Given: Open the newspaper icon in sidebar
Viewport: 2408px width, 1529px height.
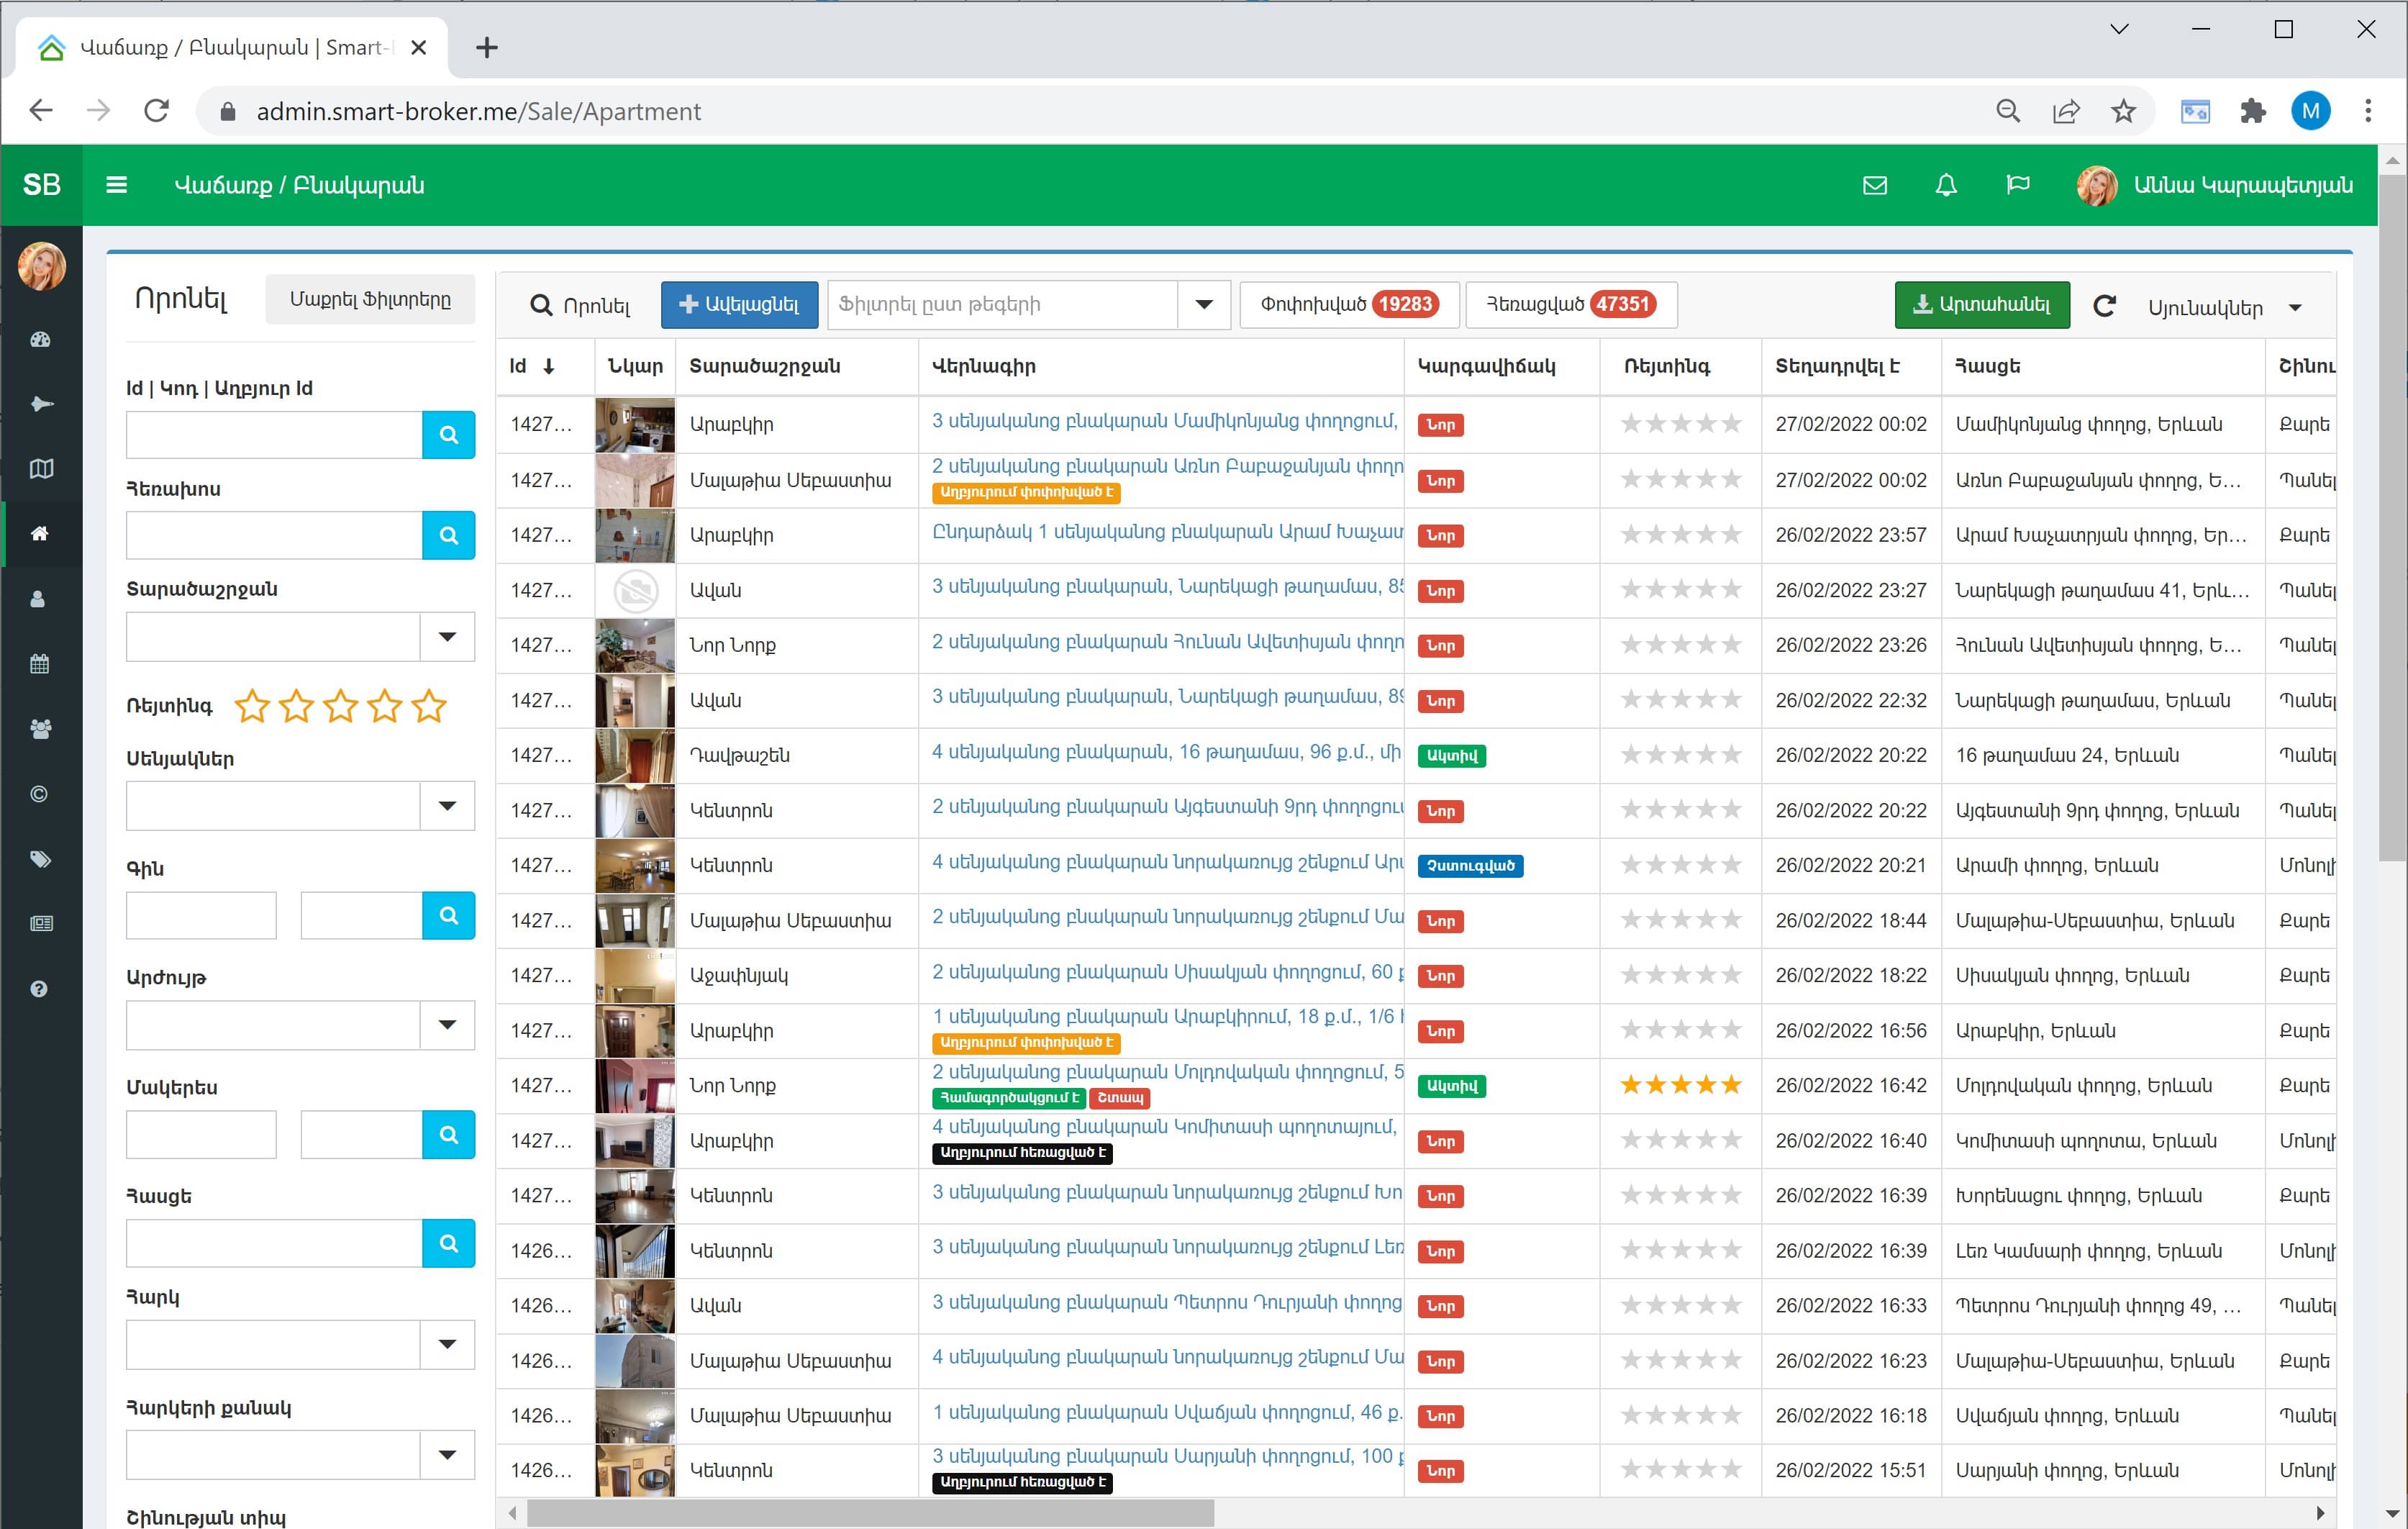Looking at the screenshot, I should (41, 923).
